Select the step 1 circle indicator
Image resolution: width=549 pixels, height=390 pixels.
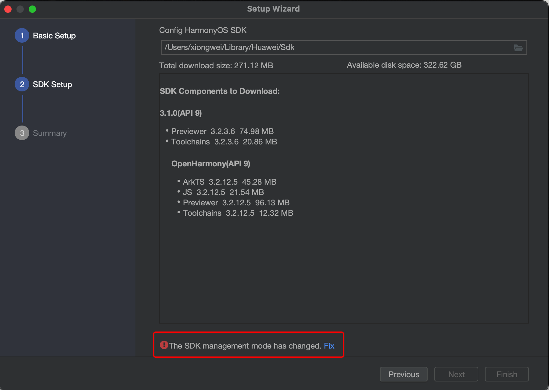click(x=22, y=36)
